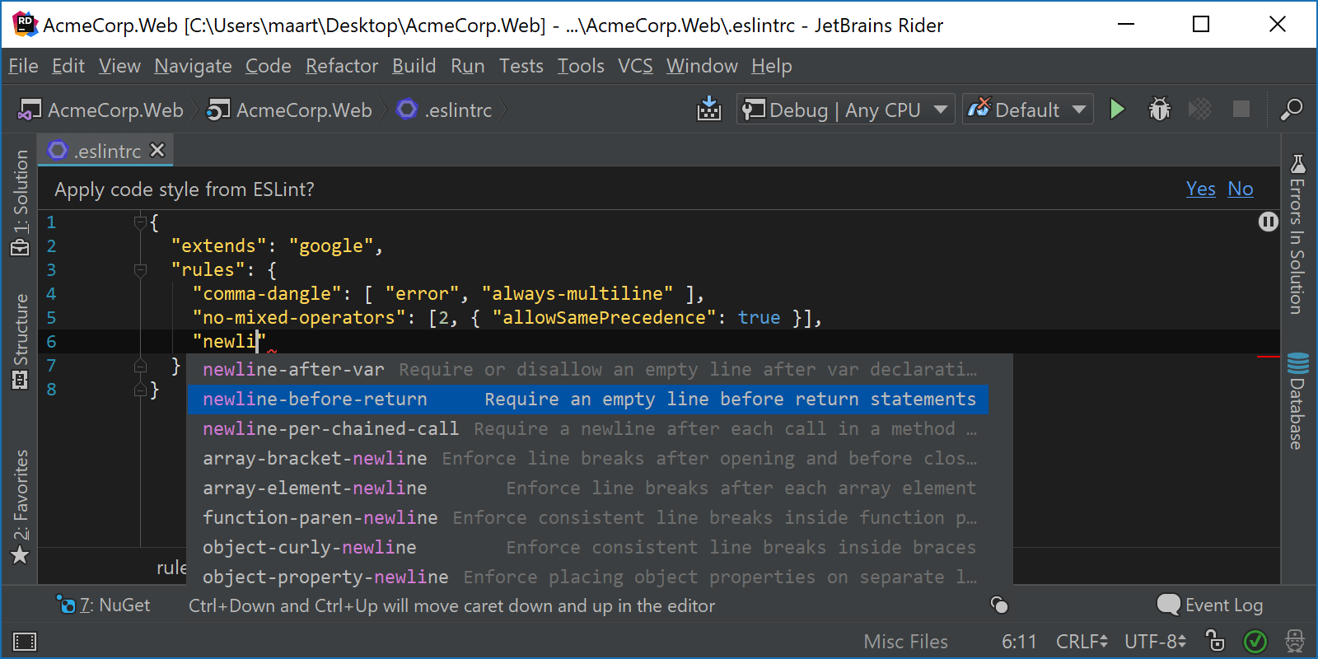The height and width of the screenshot is (659, 1318).
Task: Change UTF-8 file encoding in the status bar
Action: (x=1155, y=642)
